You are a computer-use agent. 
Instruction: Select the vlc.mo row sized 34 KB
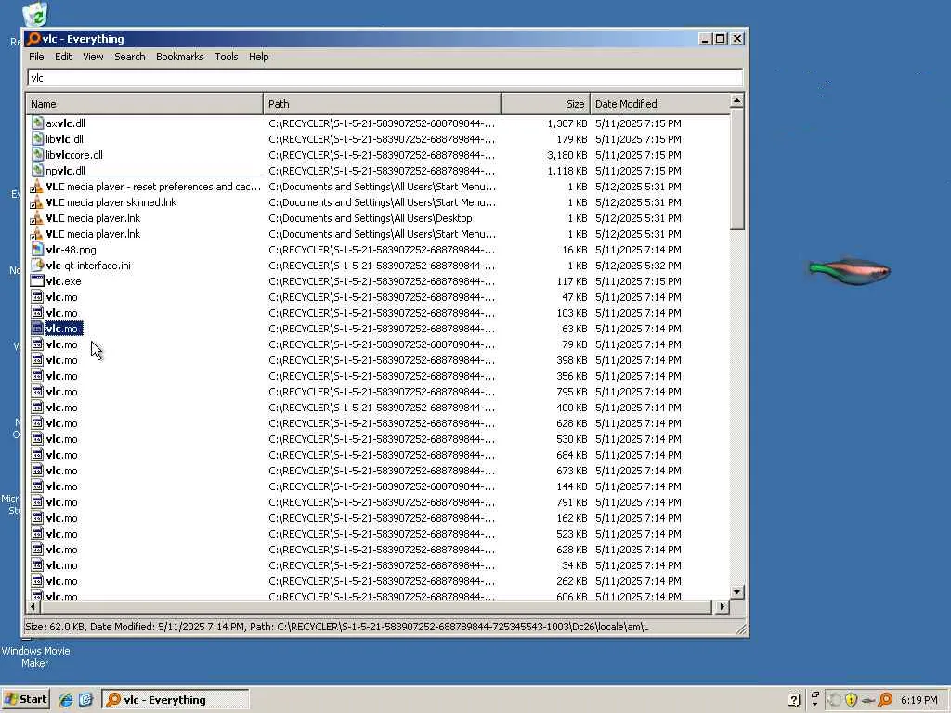(378, 565)
